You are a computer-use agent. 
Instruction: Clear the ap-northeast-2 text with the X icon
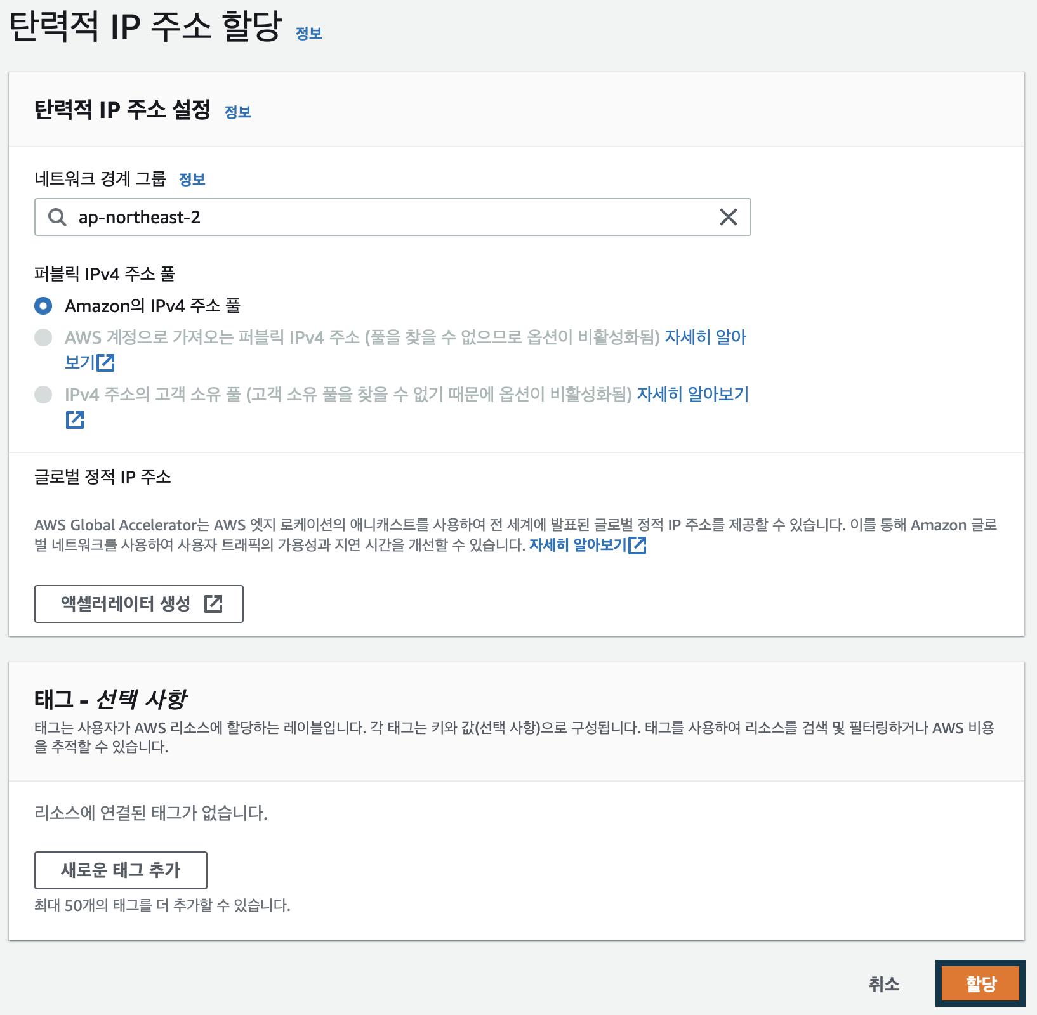[x=729, y=217]
